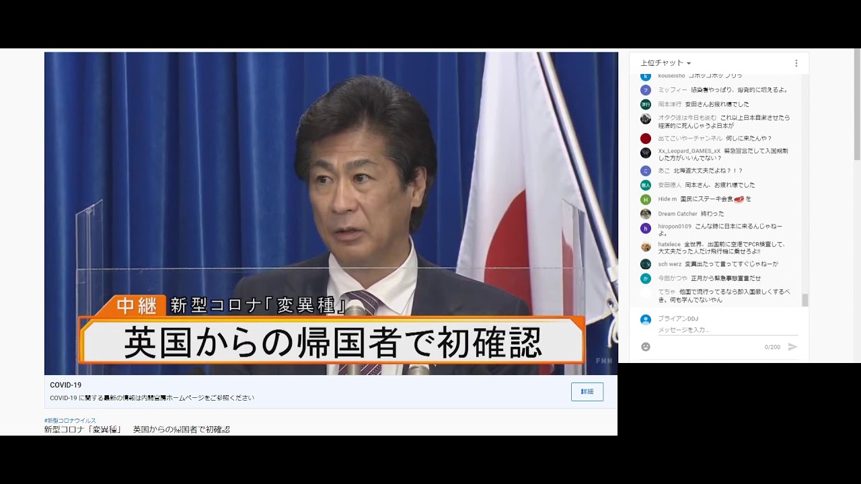Select the 岡本洋行 username in chat
Screen dimensions: 861x484
(x=670, y=104)
